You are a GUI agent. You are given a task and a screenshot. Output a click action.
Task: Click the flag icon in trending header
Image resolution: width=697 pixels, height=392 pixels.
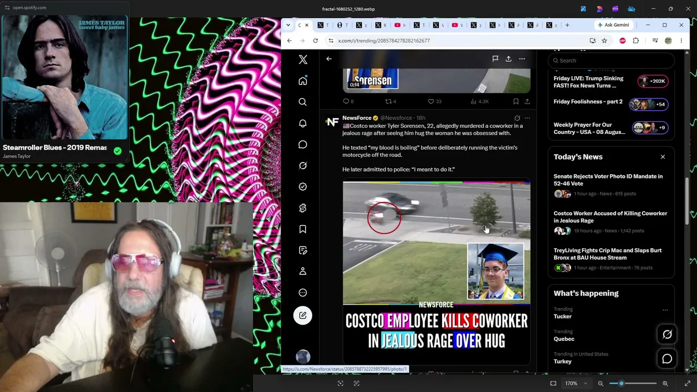click(495, 59)
